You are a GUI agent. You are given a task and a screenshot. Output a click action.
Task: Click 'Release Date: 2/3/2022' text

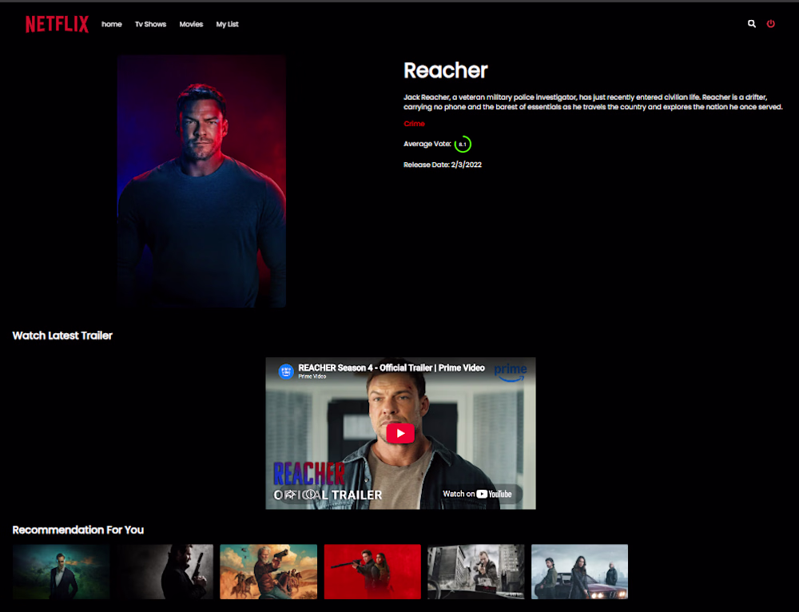point(443,165)
